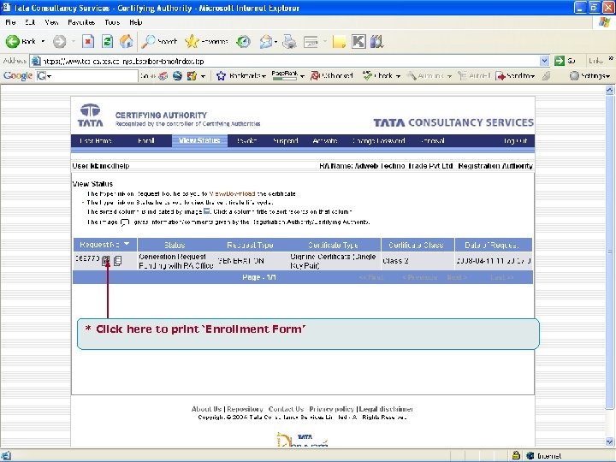Click the Google toolbar search box

[x=86, y=76]
